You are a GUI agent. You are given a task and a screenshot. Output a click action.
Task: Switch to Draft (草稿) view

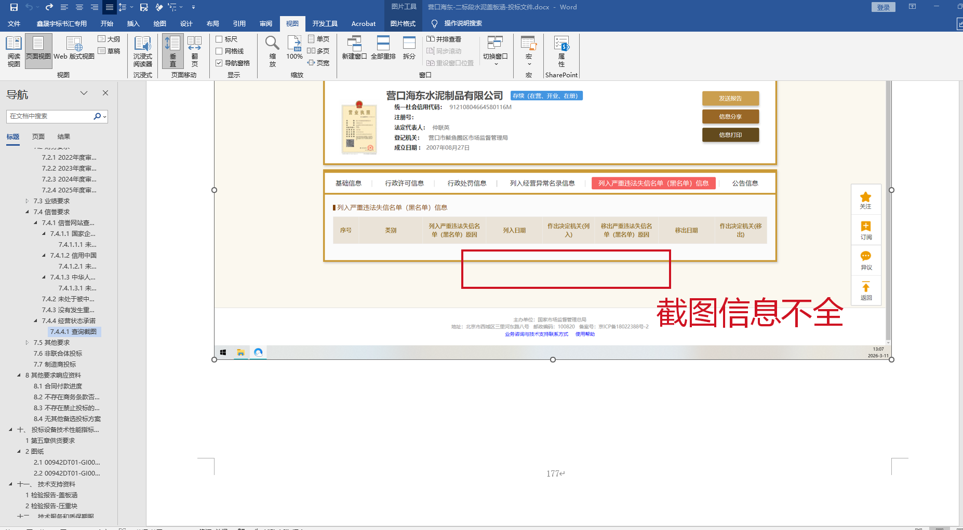click(109, 51)
